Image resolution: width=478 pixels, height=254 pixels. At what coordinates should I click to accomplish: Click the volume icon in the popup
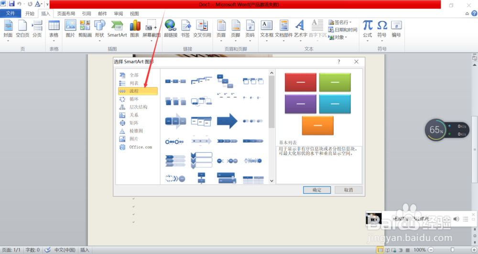click(456, 219)
